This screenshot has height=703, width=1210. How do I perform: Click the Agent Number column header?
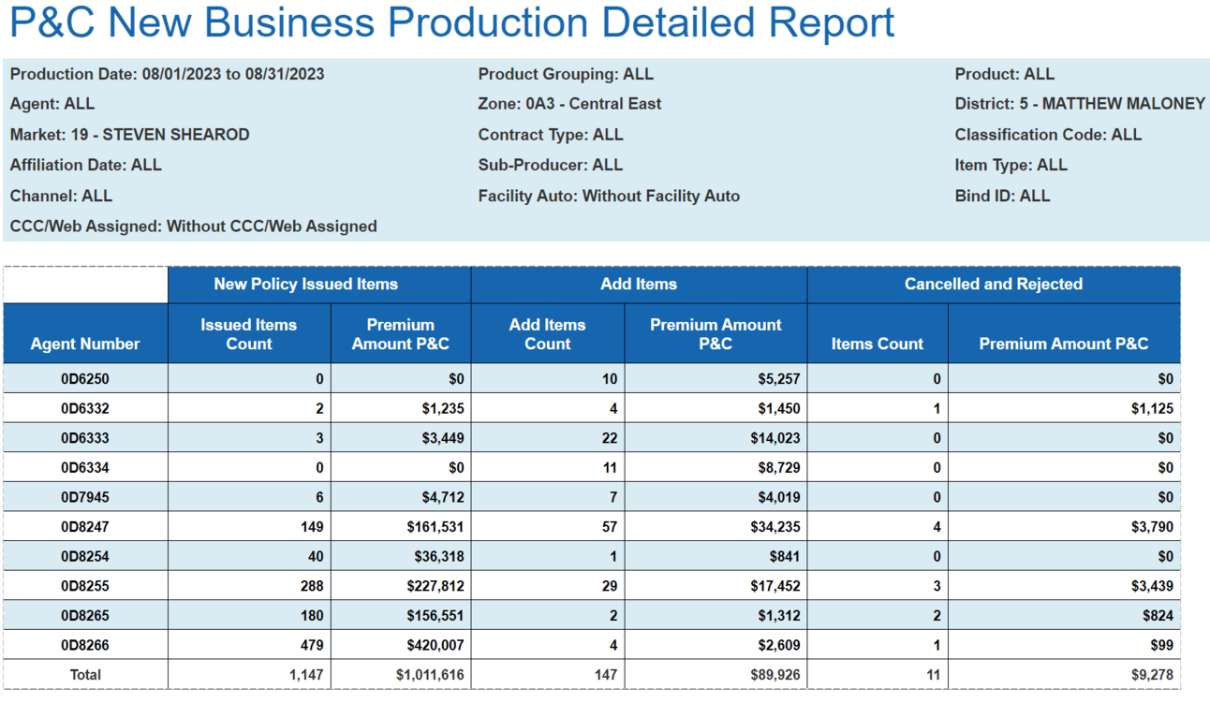(x=85, y=344)
